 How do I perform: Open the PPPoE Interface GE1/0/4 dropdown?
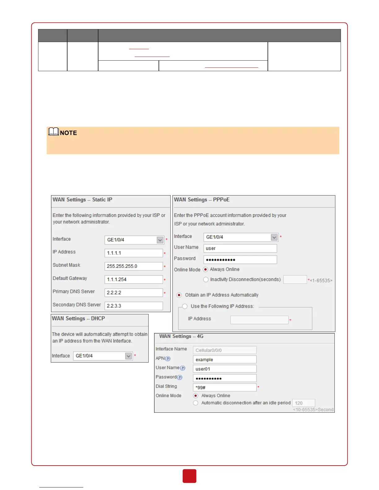click(x=241, y=237)
